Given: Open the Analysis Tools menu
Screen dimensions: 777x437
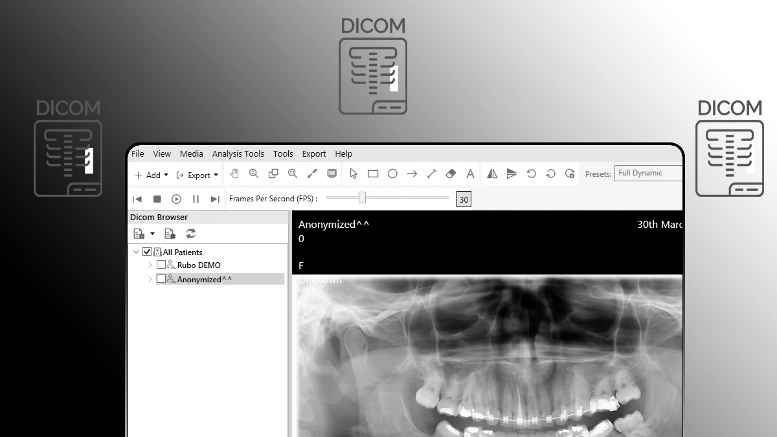Looking at the screenshot, I should click(x=238, y=153).
